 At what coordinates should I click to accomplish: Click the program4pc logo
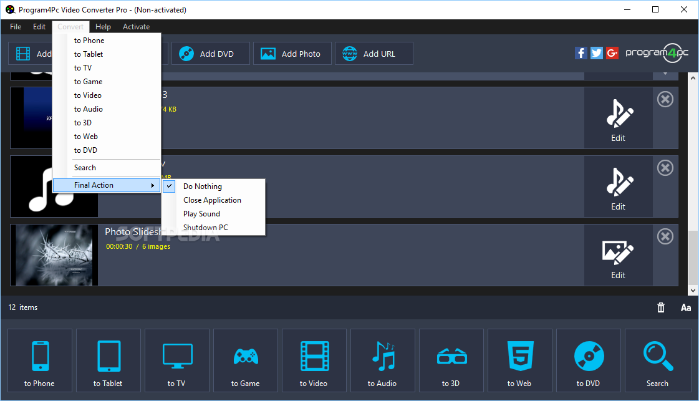pos(657,53)
